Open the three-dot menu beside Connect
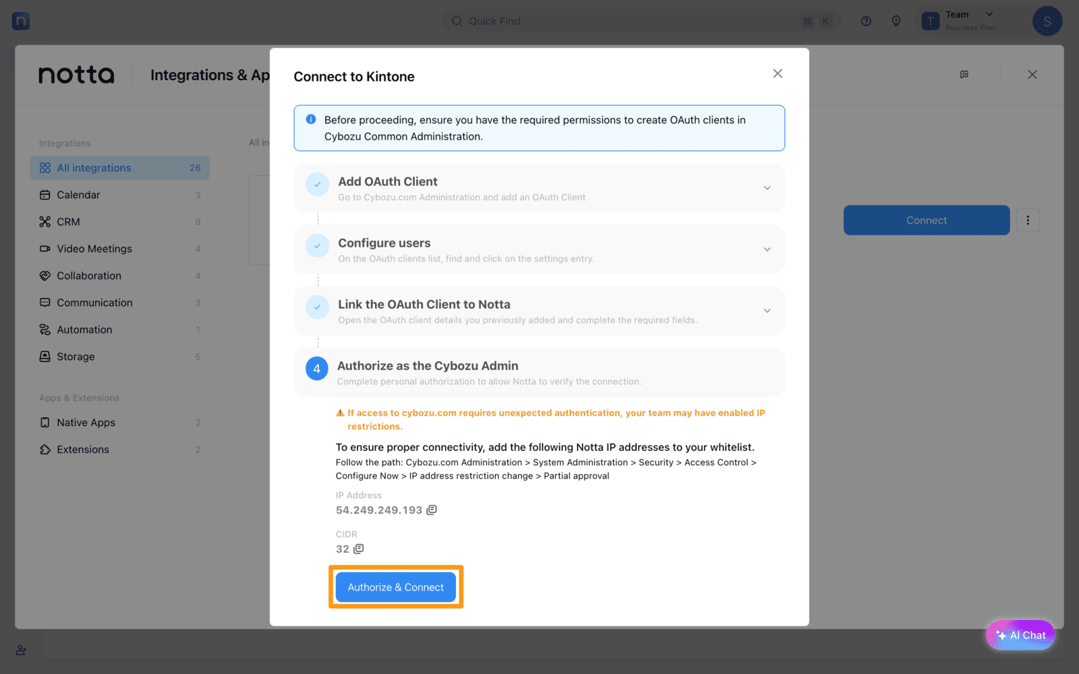 tap(1028, 220)
